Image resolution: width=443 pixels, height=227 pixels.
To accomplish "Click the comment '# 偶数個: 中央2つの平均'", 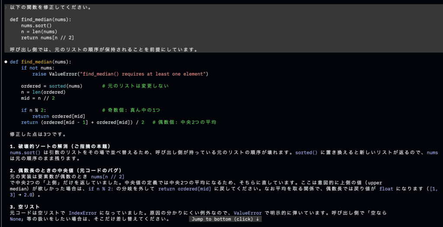I will [184, 123].
